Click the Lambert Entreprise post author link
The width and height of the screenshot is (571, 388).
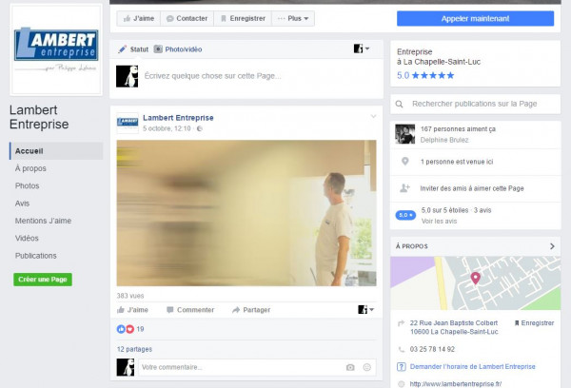point(178,118)
